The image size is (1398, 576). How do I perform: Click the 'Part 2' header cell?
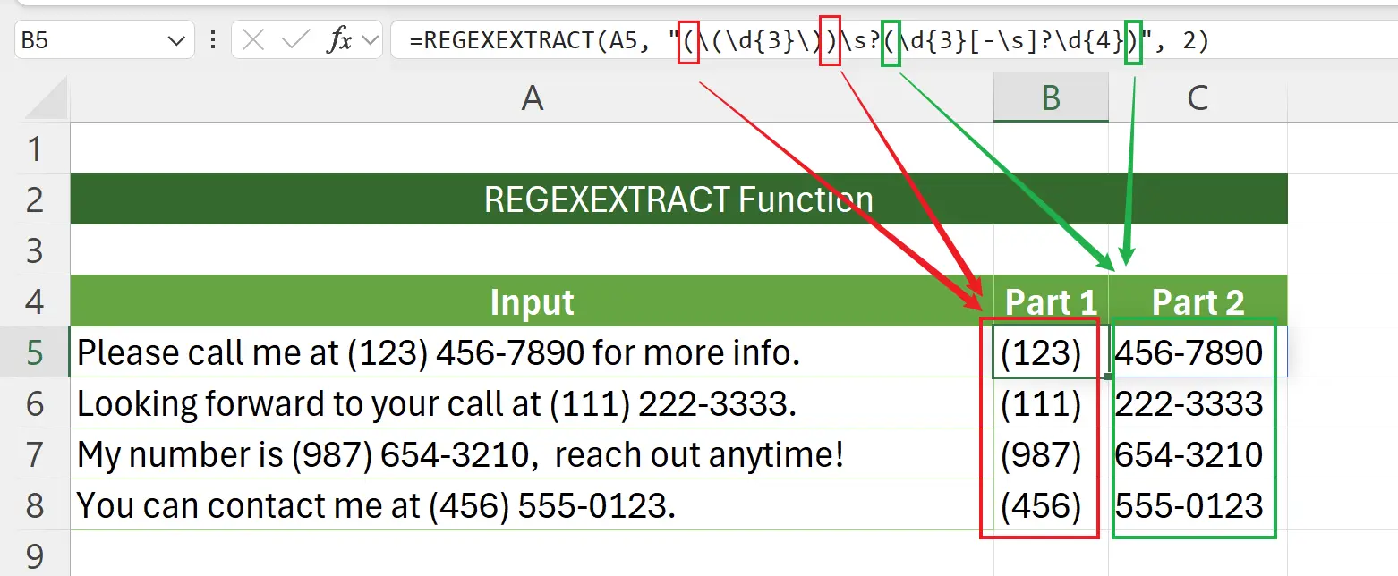point(1198,302)
